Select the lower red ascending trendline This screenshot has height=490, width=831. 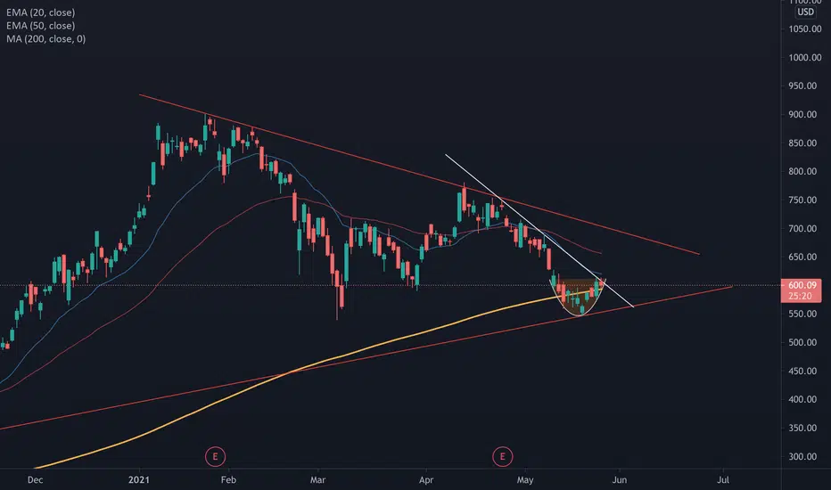tap(366, 357)
